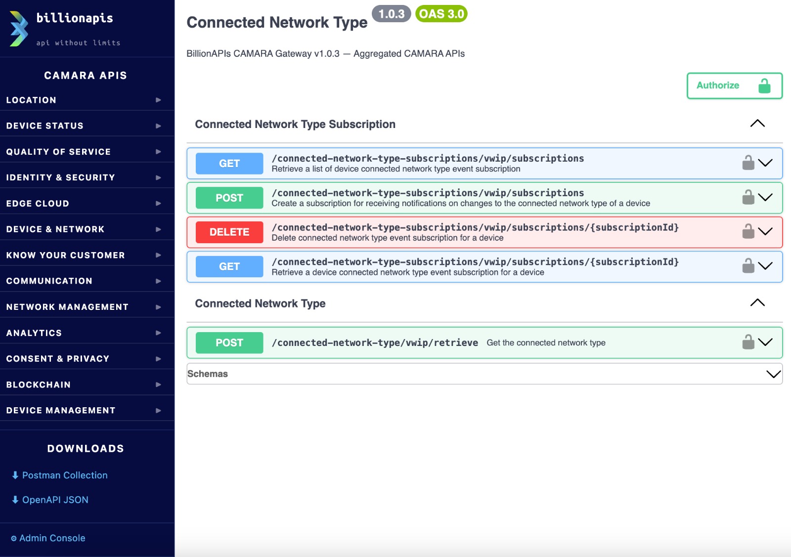
Task: Click lock icon on POST subscriptions row
Action: pos(748,197)
